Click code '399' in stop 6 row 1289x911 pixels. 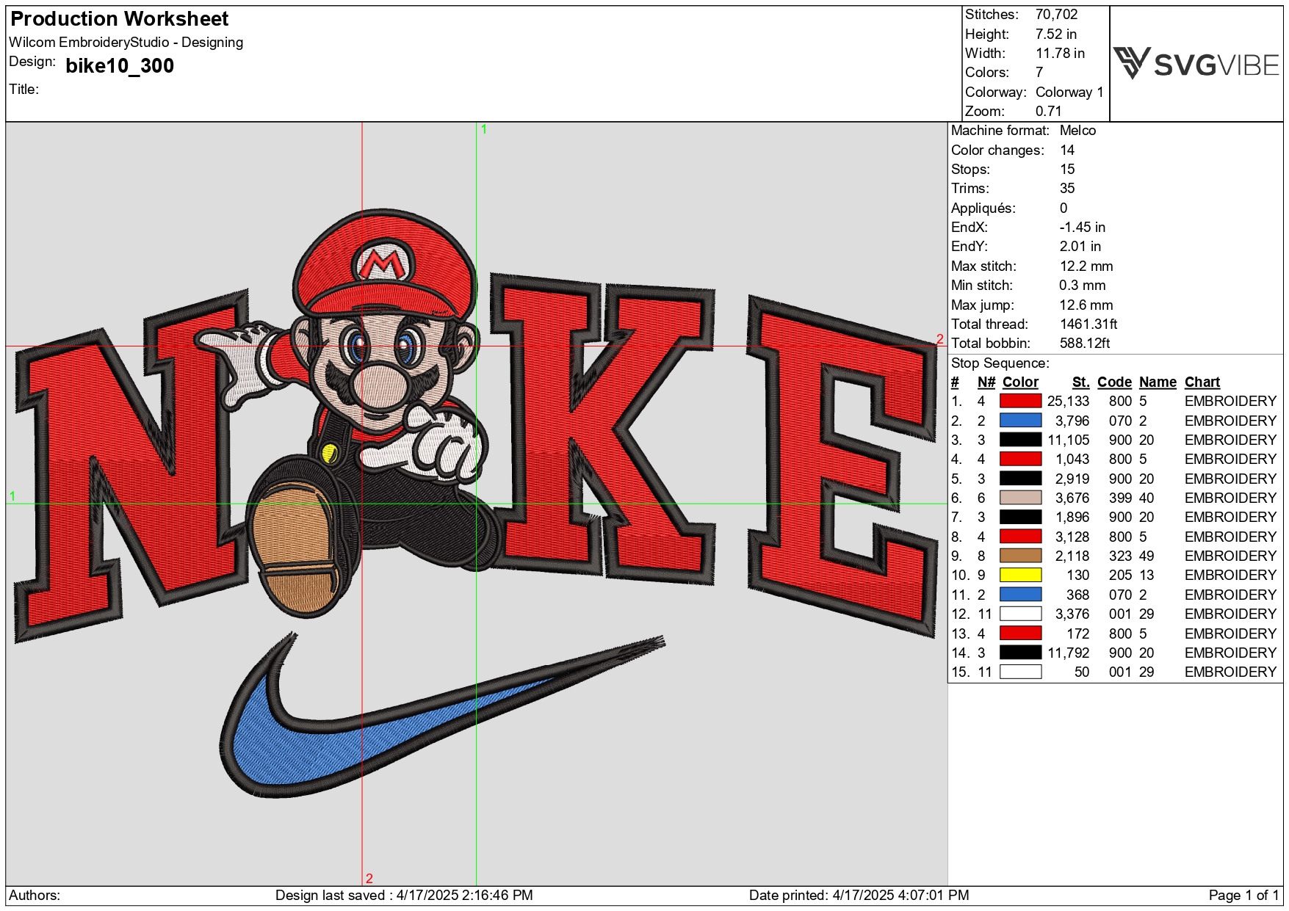[1120, 498]
